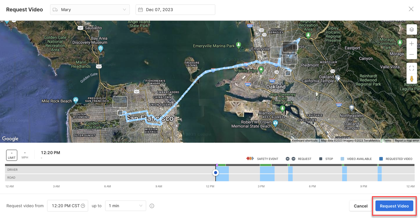This screenshot has height=218, width=420.
Task: Click the calendar icon in the date field
Action: 141,9
